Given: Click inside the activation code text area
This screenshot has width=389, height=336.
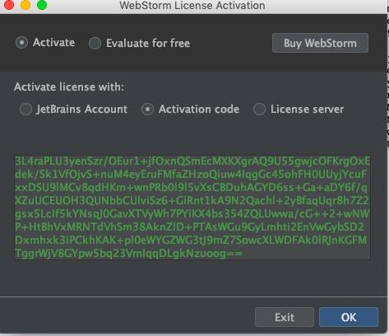Looking at the screenshot, I should (192, 208).
